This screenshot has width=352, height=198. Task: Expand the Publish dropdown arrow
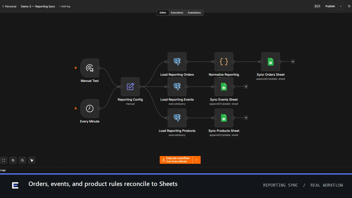[341, 6]
